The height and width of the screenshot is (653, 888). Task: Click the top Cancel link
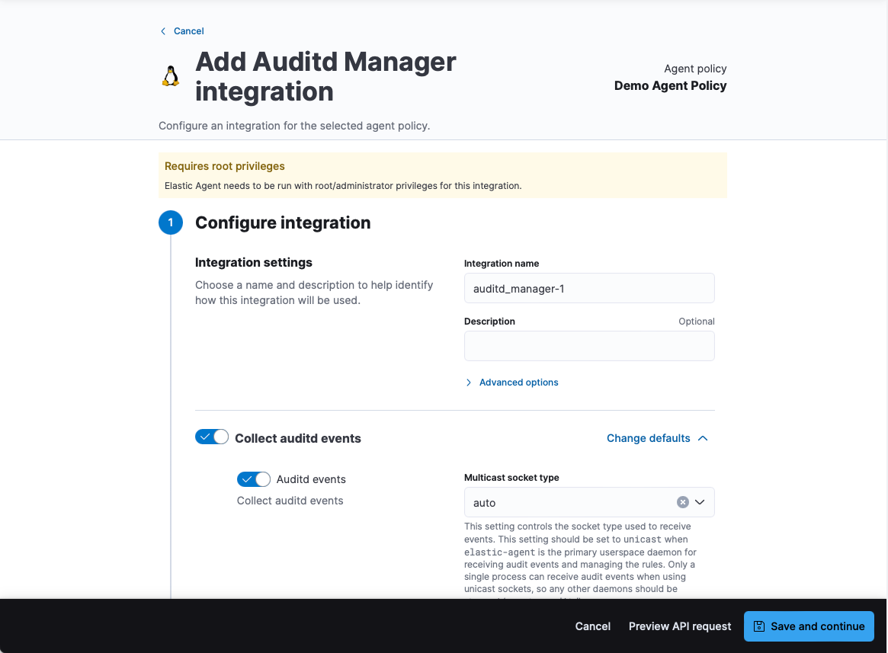[x=188, y=31]
